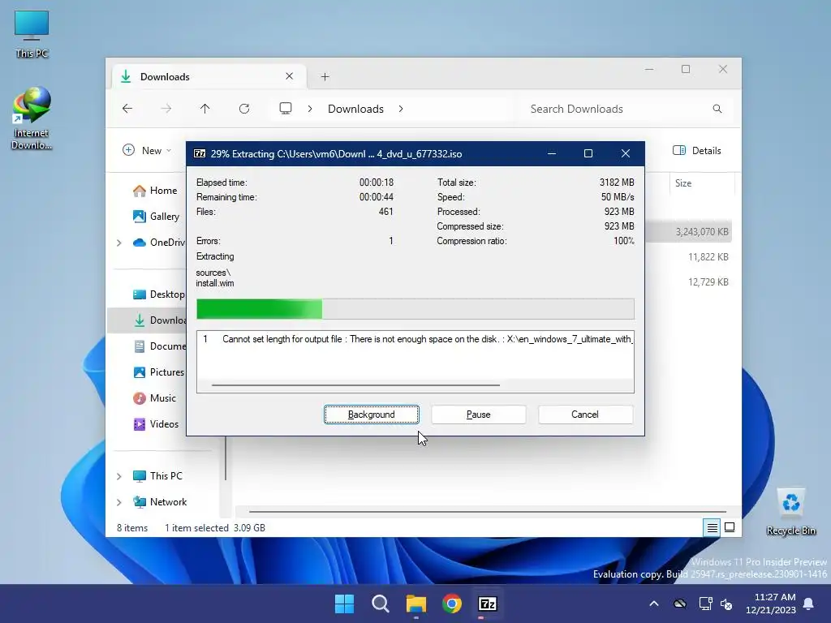Maximize the 7-Zip extracting dialog
This screenshot has height=623, width=831.
588,153
